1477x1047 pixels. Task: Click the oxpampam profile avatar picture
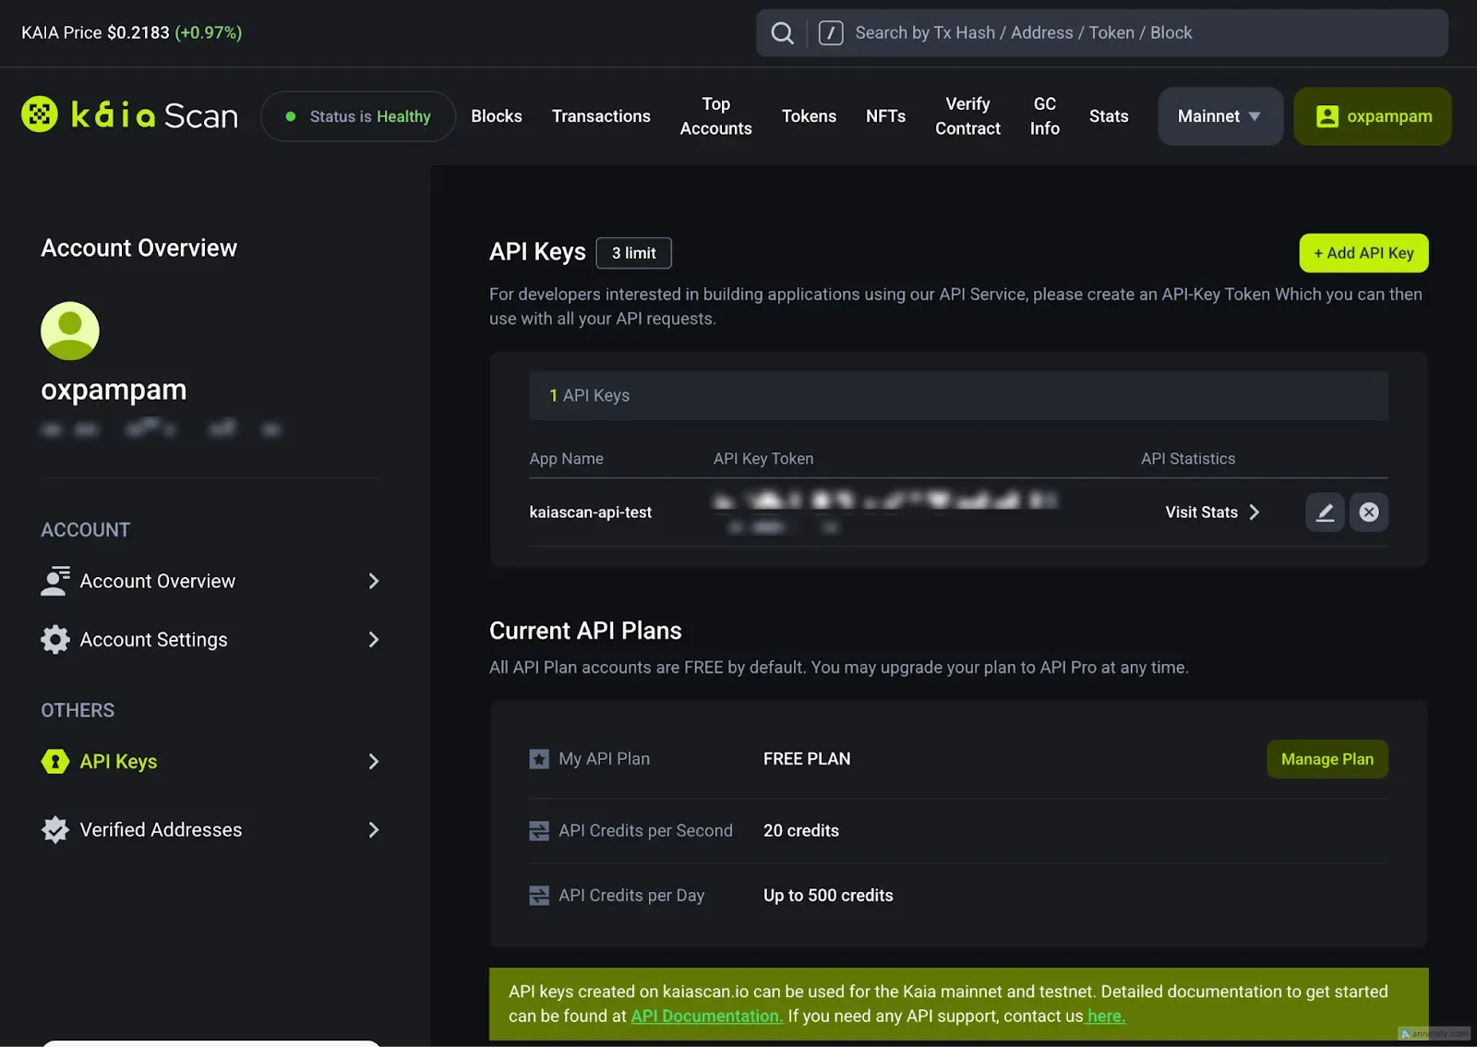point(70,331)
